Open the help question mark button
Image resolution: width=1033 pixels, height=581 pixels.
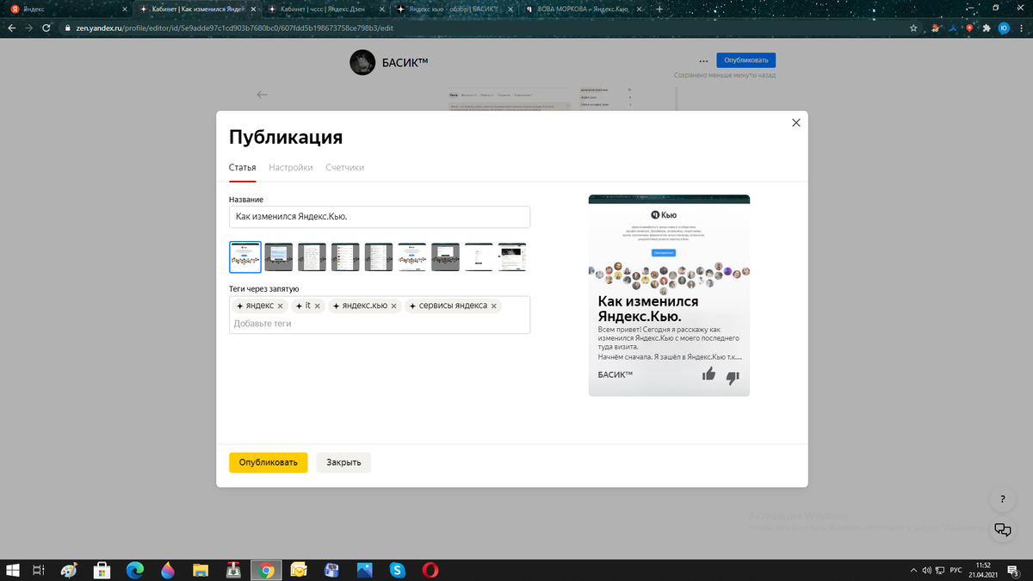1002,499
